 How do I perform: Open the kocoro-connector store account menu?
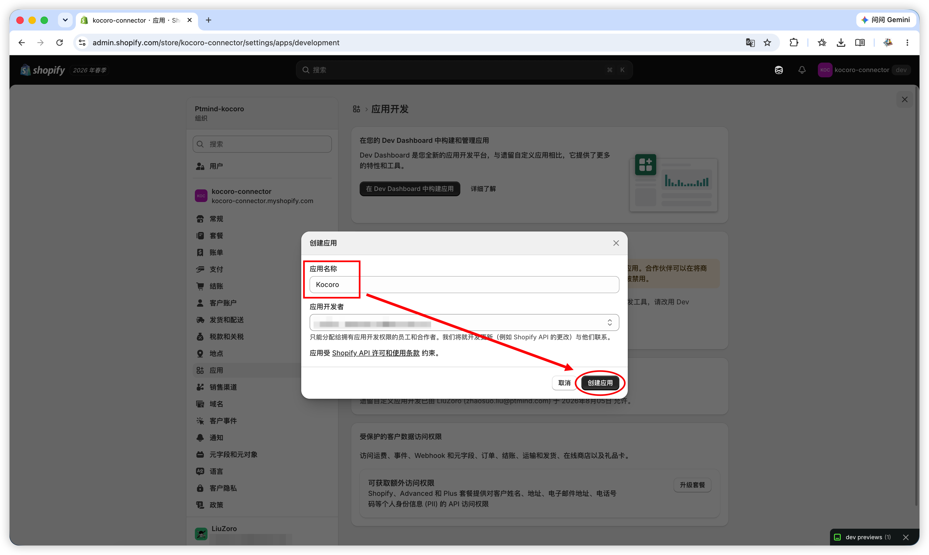pos(864,70)
